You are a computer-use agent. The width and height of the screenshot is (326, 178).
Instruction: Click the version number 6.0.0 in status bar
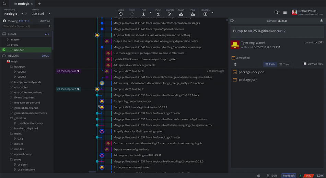319,176
